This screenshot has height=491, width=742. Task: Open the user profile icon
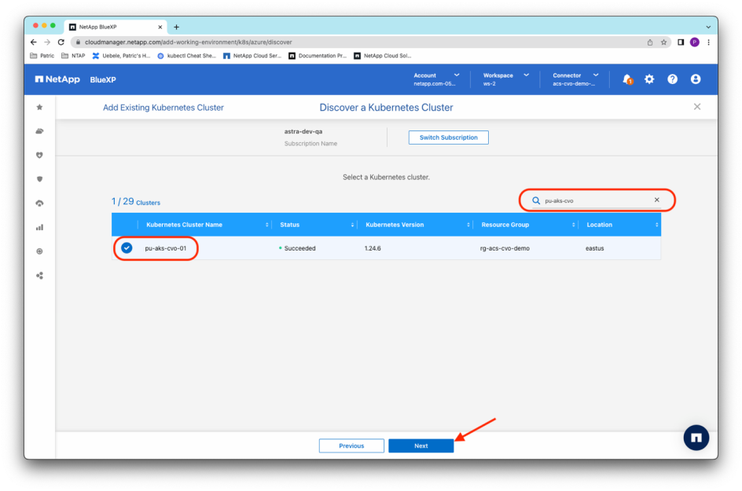(696, 79)
